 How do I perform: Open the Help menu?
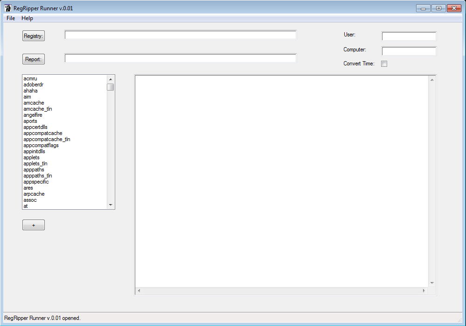(x=27, y=18)
